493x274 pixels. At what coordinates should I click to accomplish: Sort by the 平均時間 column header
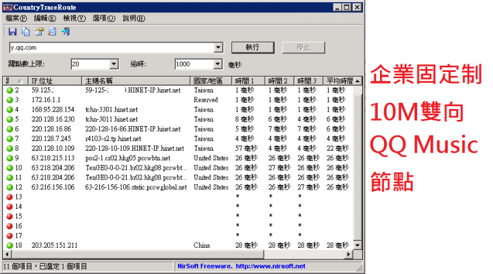338,81
